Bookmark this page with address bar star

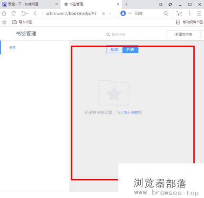click(104, 13)
